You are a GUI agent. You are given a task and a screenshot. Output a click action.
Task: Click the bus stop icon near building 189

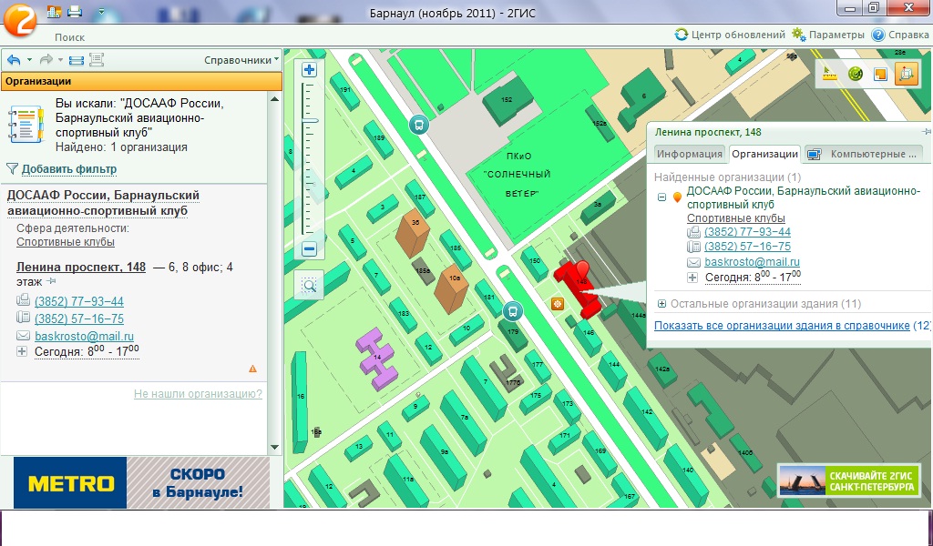click(x=419, y=125)
